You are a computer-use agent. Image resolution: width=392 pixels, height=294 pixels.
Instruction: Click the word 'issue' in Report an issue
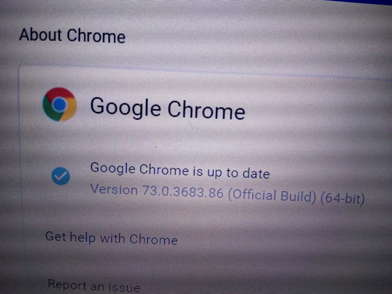pyautogui.click(x=124, y=287)
